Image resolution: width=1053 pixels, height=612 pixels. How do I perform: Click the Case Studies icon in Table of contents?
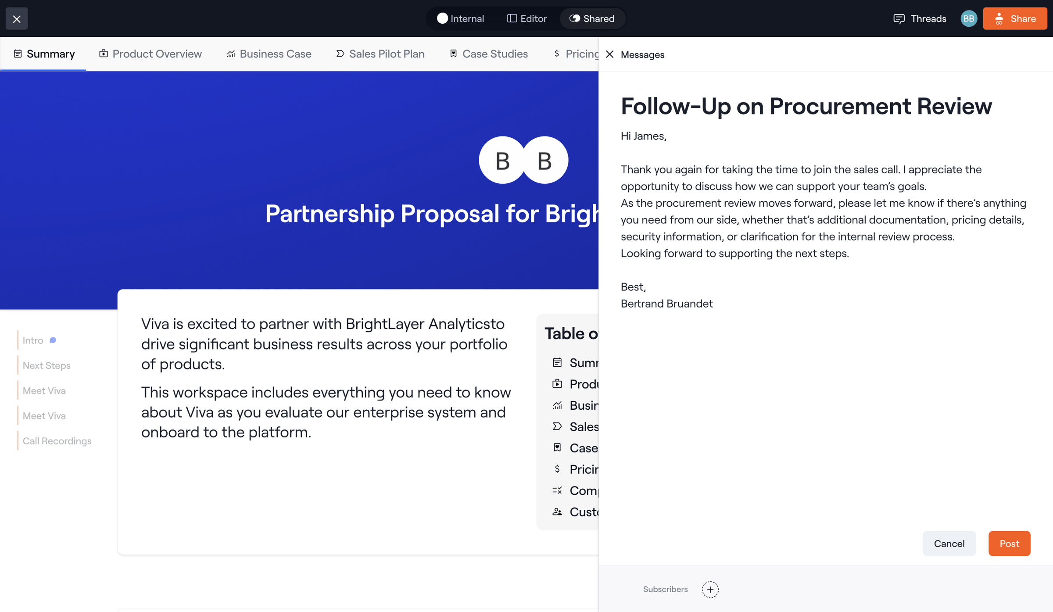point(557,447)
